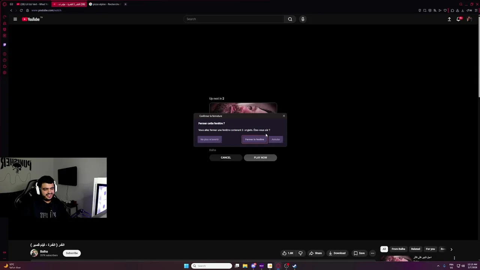Open the Twitch sidebar icon
The width and height of the screenshot is (480, 270).
pos(4,45)
